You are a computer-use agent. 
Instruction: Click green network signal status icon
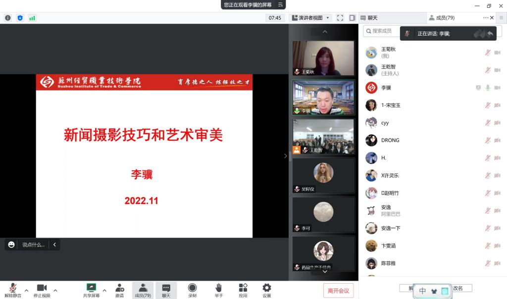(x=32, y=18)
